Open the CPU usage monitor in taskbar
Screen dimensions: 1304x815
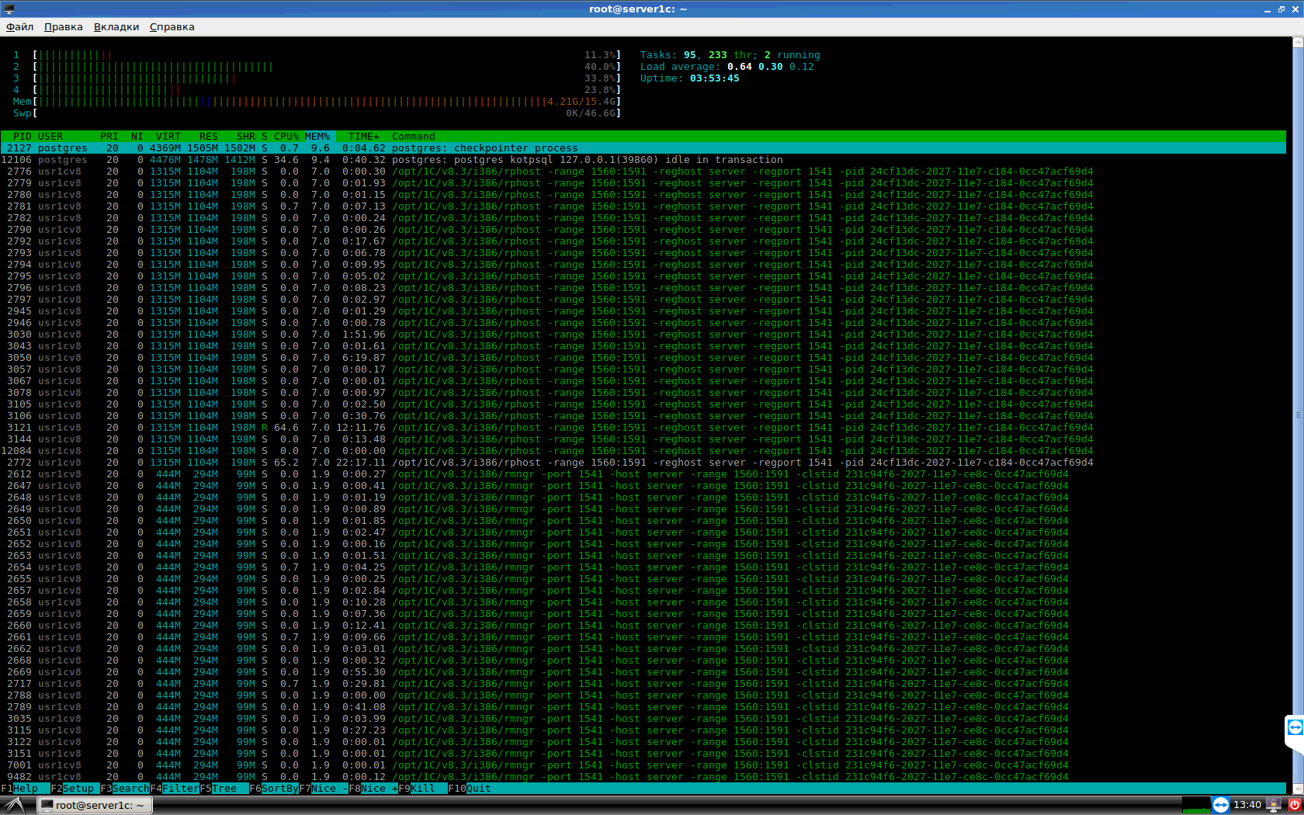click(1196, 805)
